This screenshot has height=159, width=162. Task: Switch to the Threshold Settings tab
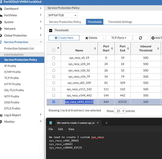tap(120, 22)
